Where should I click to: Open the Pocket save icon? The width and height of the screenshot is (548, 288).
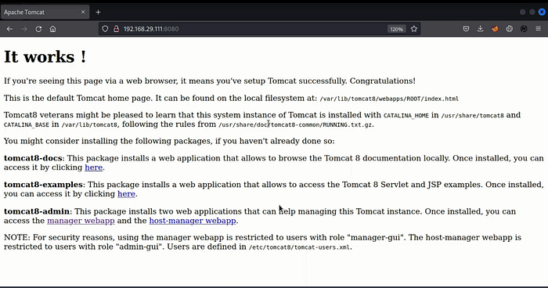pyautogui.click(x=466, y=29)
